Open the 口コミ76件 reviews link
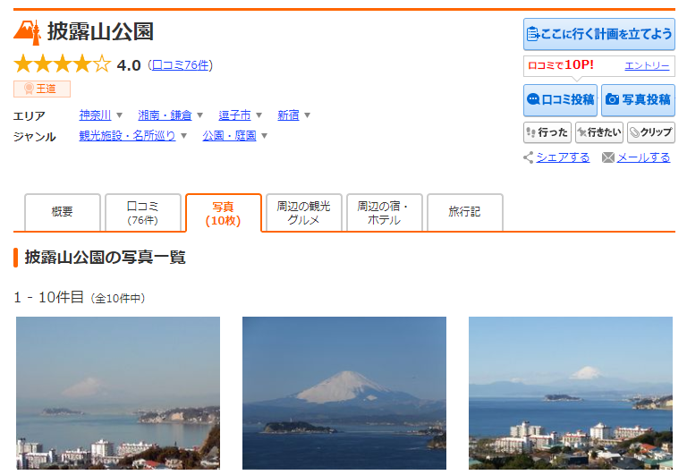 point(181,65)
